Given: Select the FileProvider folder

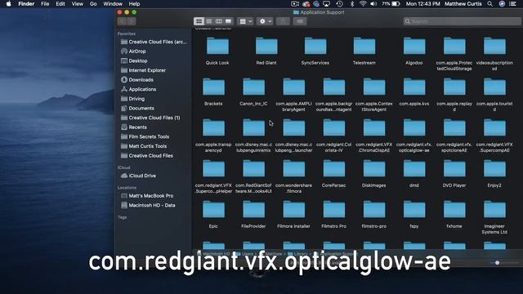Looking at the screenshot, I should pos(253,211).
